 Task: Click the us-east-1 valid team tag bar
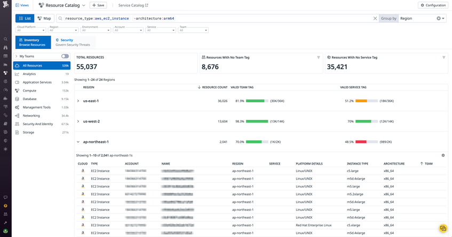pos(257,101)
